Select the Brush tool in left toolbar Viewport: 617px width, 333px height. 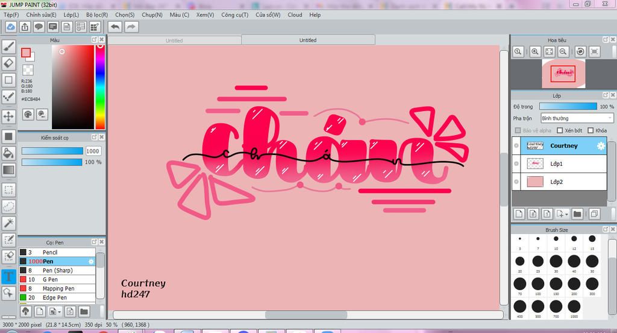coord(8,46)
